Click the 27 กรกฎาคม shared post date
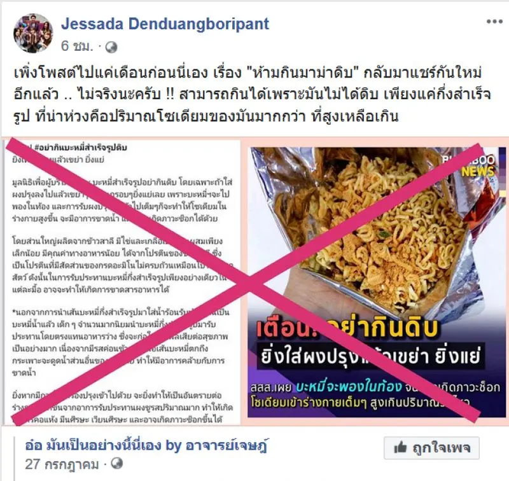 point(62,464)
